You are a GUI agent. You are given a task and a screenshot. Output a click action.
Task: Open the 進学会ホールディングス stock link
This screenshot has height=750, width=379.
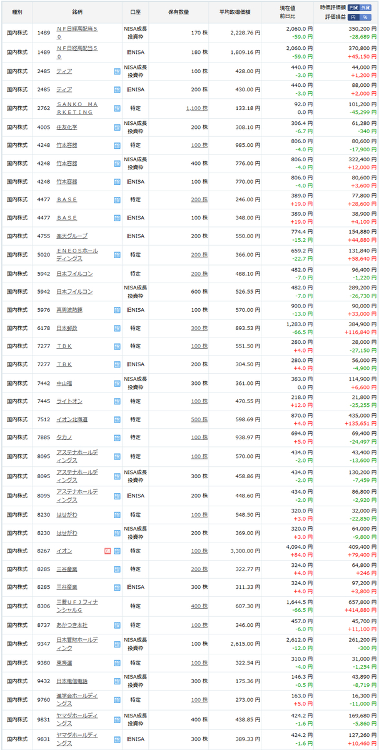tap(77, 699)
